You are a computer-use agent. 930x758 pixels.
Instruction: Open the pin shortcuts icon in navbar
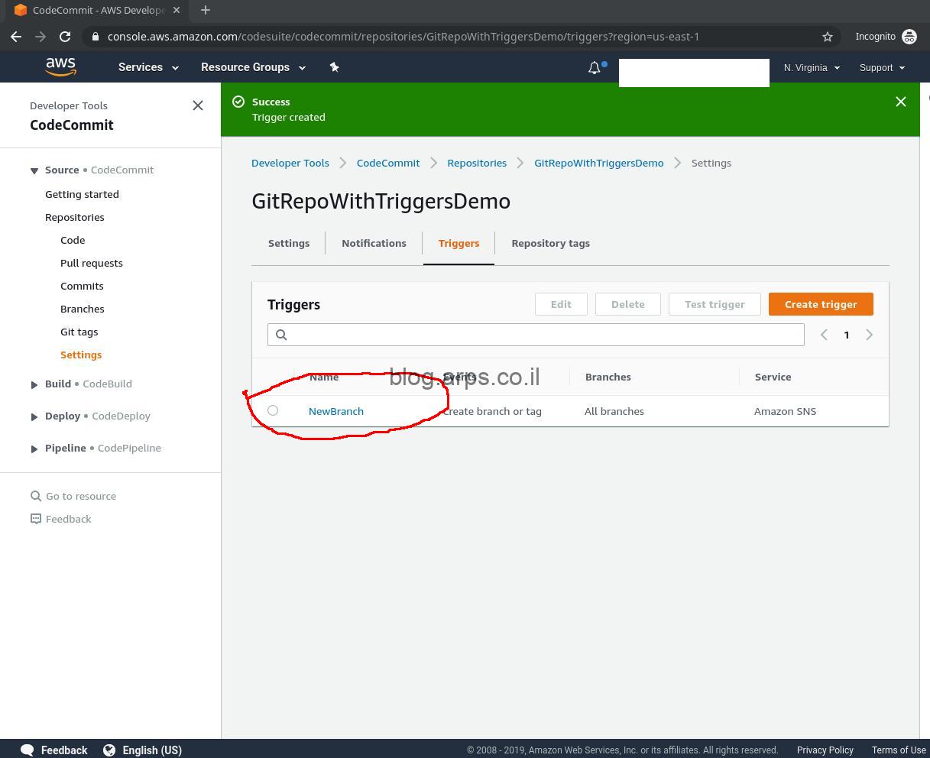tap(334, 67)
